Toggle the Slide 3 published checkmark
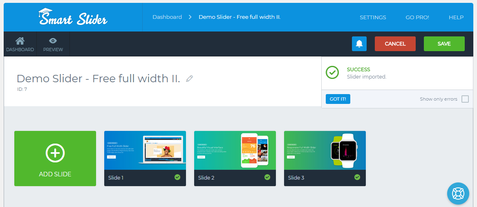The height and width of the screenshot is (207, 477). coord(357,177)
